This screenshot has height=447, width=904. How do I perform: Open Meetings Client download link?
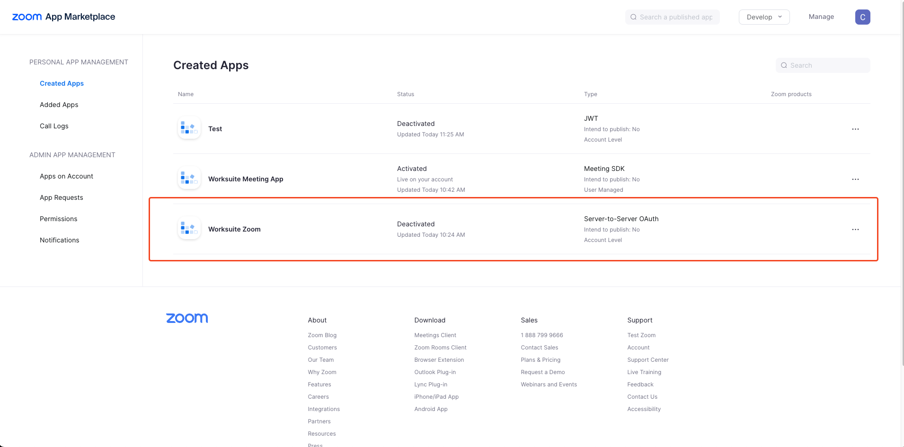435,335
